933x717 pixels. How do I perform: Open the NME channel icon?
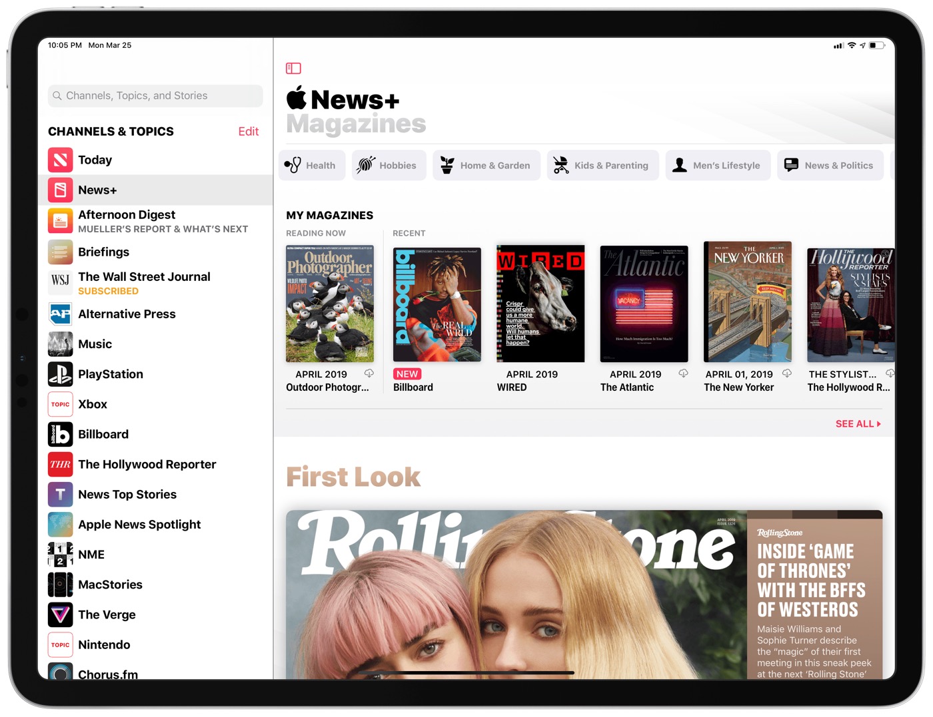click(60, 555)
